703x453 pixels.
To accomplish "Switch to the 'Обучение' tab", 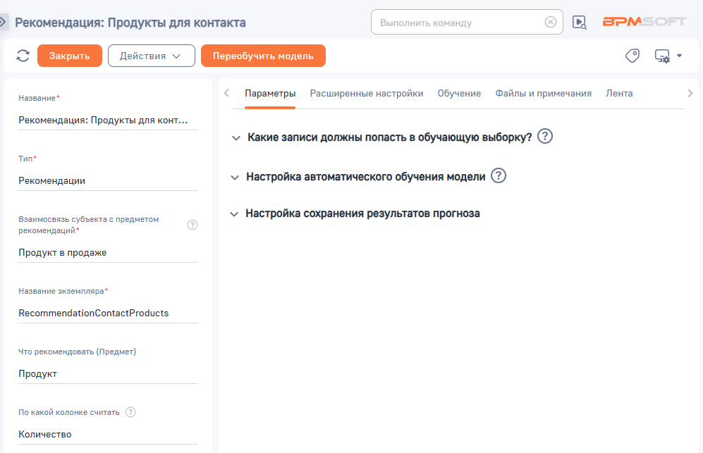I will tap(459, 92).
